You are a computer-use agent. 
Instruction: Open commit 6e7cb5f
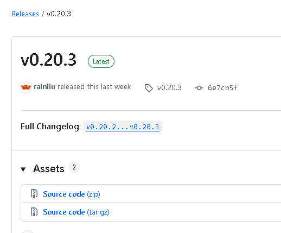click(x=222, y=87)
